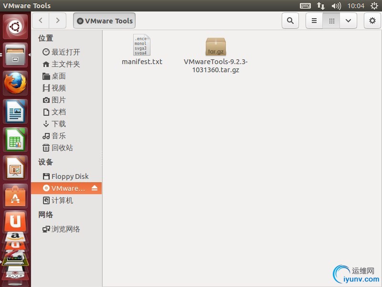The height and width of the screenshot is (287, 382).
Task: Switch to list view
Action: pyautogui.click(x=314, y=21)
